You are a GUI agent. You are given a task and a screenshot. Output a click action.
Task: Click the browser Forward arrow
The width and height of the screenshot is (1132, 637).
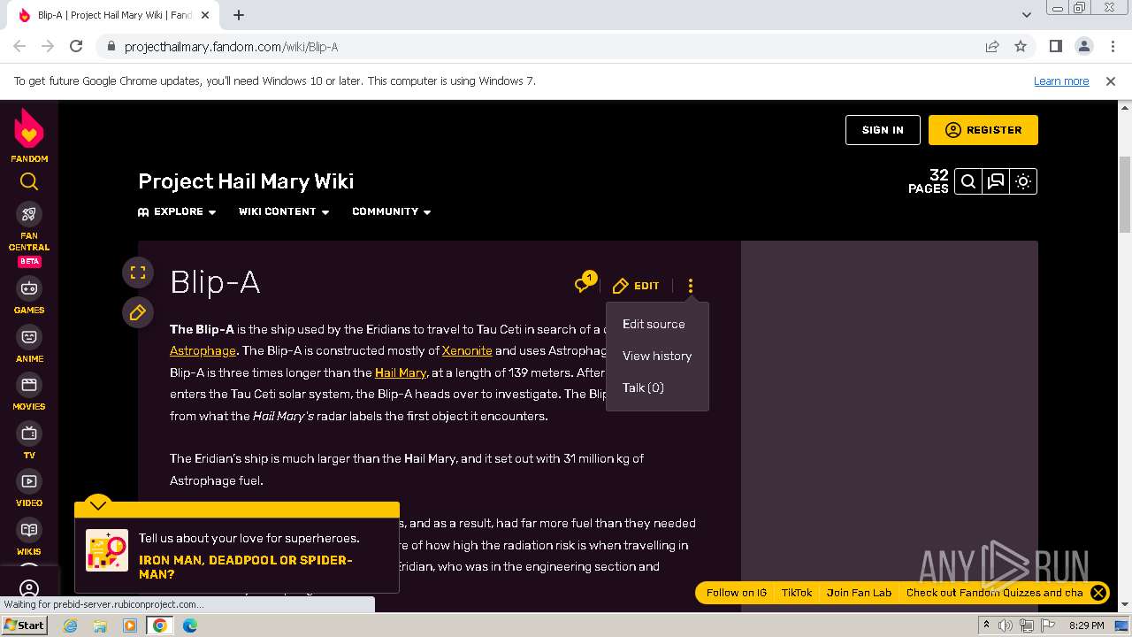(48, 46)
